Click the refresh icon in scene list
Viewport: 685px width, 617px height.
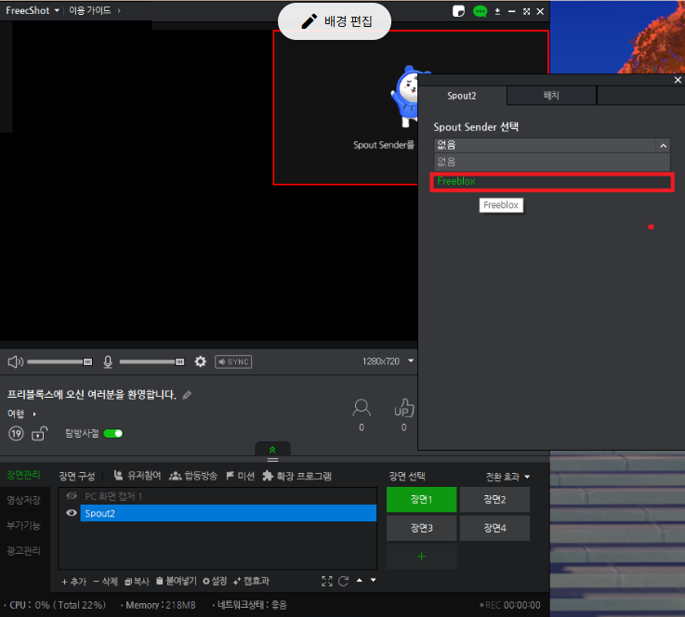343,581
